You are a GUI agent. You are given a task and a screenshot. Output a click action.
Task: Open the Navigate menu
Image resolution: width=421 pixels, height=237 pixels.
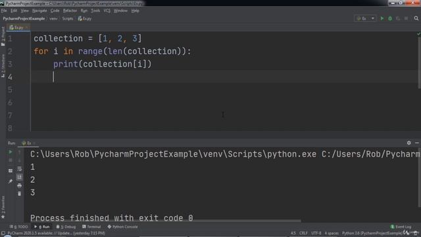[39, 11]
